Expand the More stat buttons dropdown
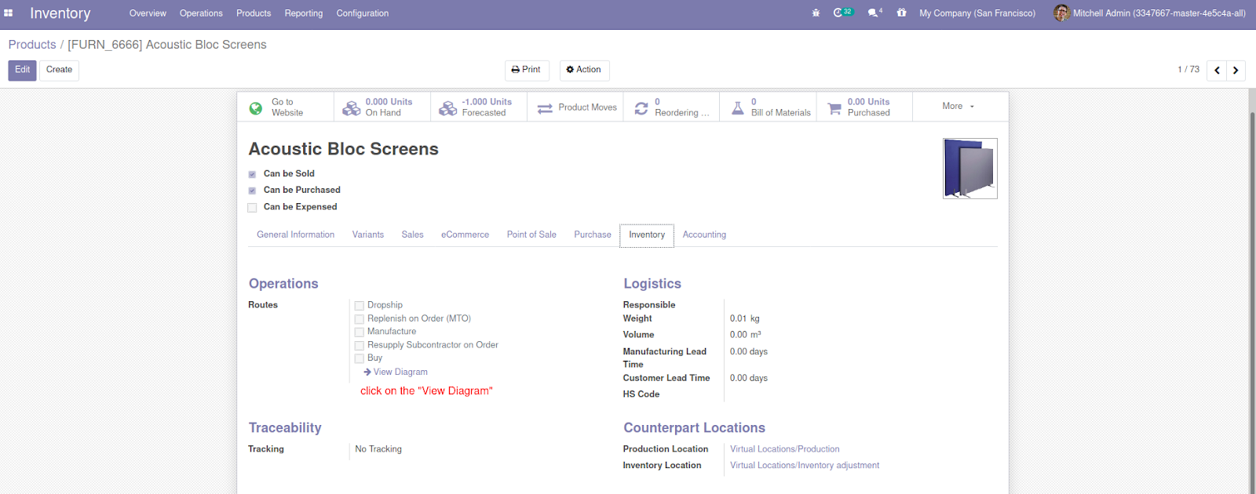Viewport: 1256px width, 494px height. 960,107
